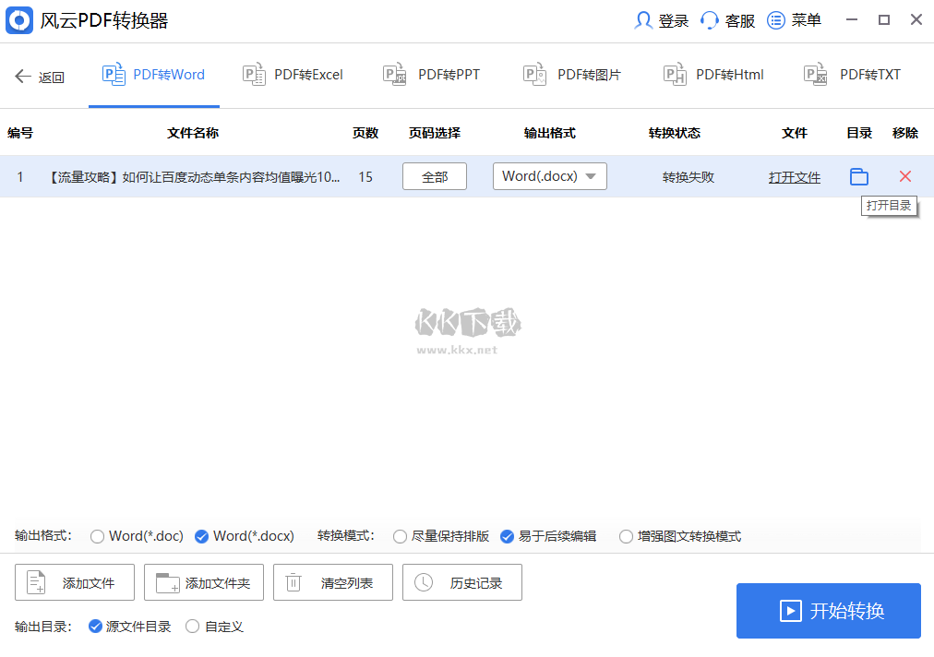Open the output folder icon for the file

(858, 176)
